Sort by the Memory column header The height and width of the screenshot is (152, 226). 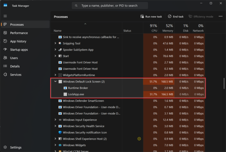click(x=167, y=28)
